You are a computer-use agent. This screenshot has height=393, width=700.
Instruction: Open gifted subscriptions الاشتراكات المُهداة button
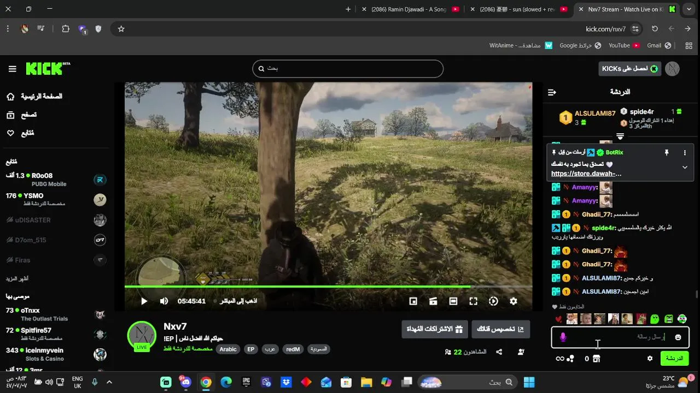point(435,329)
